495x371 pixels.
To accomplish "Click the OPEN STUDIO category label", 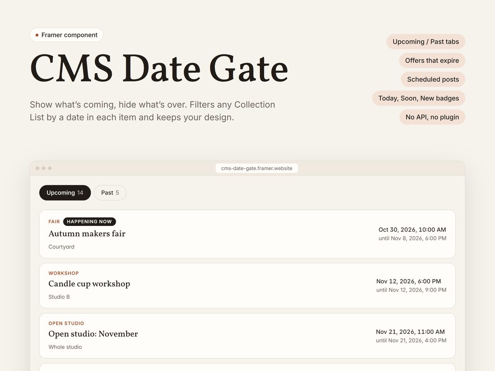I will (x=66, y=324).
